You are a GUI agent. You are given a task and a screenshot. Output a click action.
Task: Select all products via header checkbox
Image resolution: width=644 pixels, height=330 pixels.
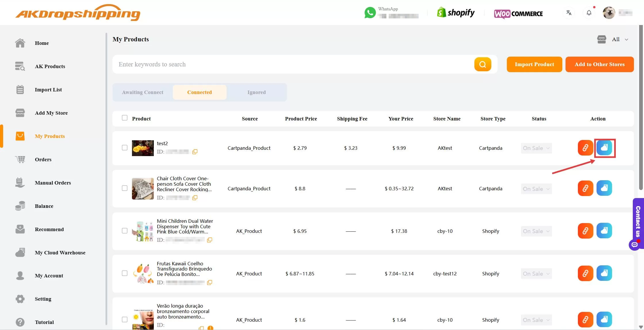[124, 118]
